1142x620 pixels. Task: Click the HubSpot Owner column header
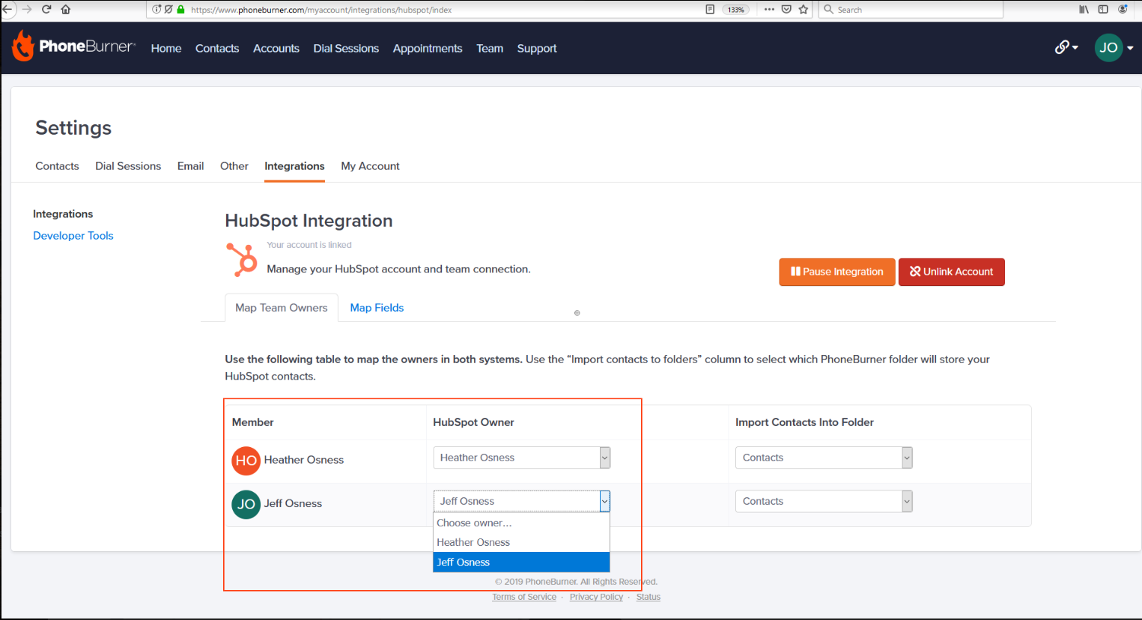pos(473,422)
